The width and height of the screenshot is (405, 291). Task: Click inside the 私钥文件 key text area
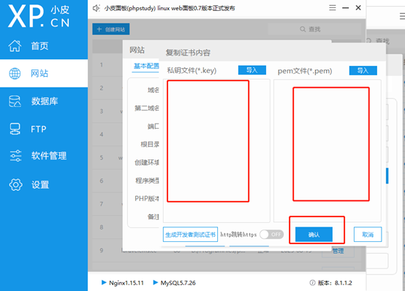tap(216, 151)
